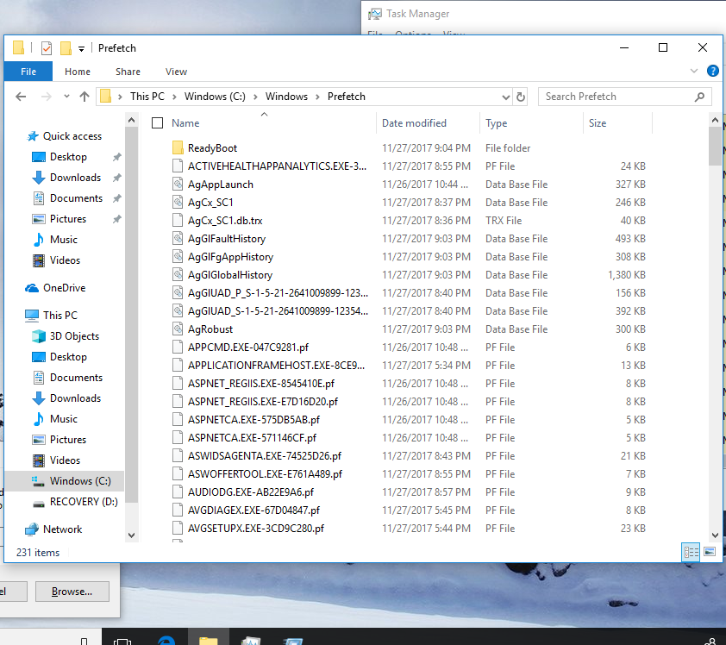Switch to Details view layout icon
The image size is (726, 645).
click(x=691, y=552)
